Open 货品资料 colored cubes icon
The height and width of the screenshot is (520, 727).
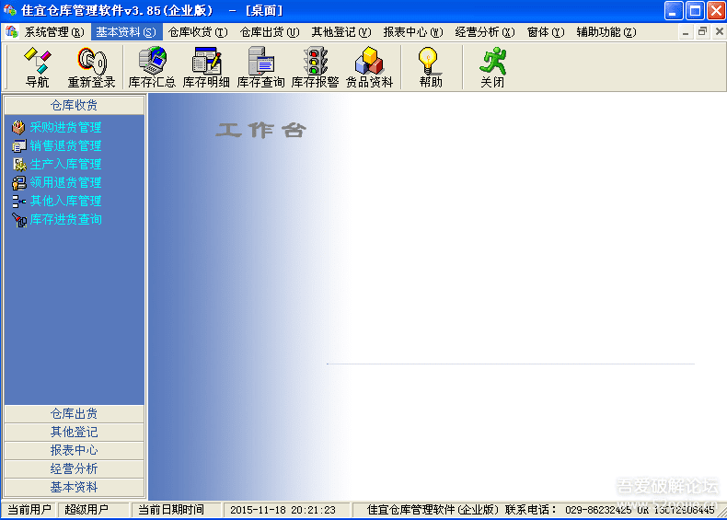click(x=369, y=67)
